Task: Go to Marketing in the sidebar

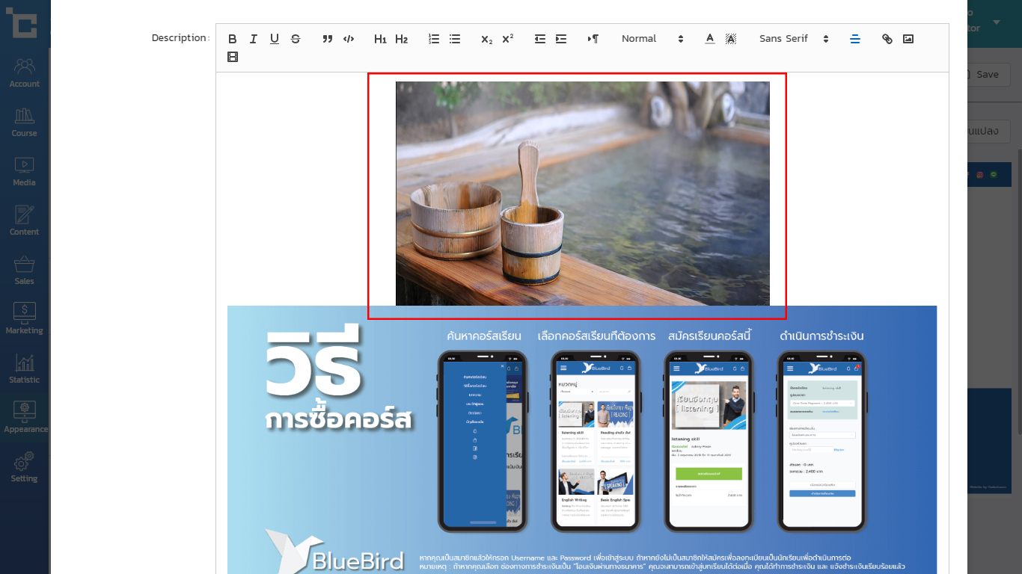Action: (x=24, y=319)
